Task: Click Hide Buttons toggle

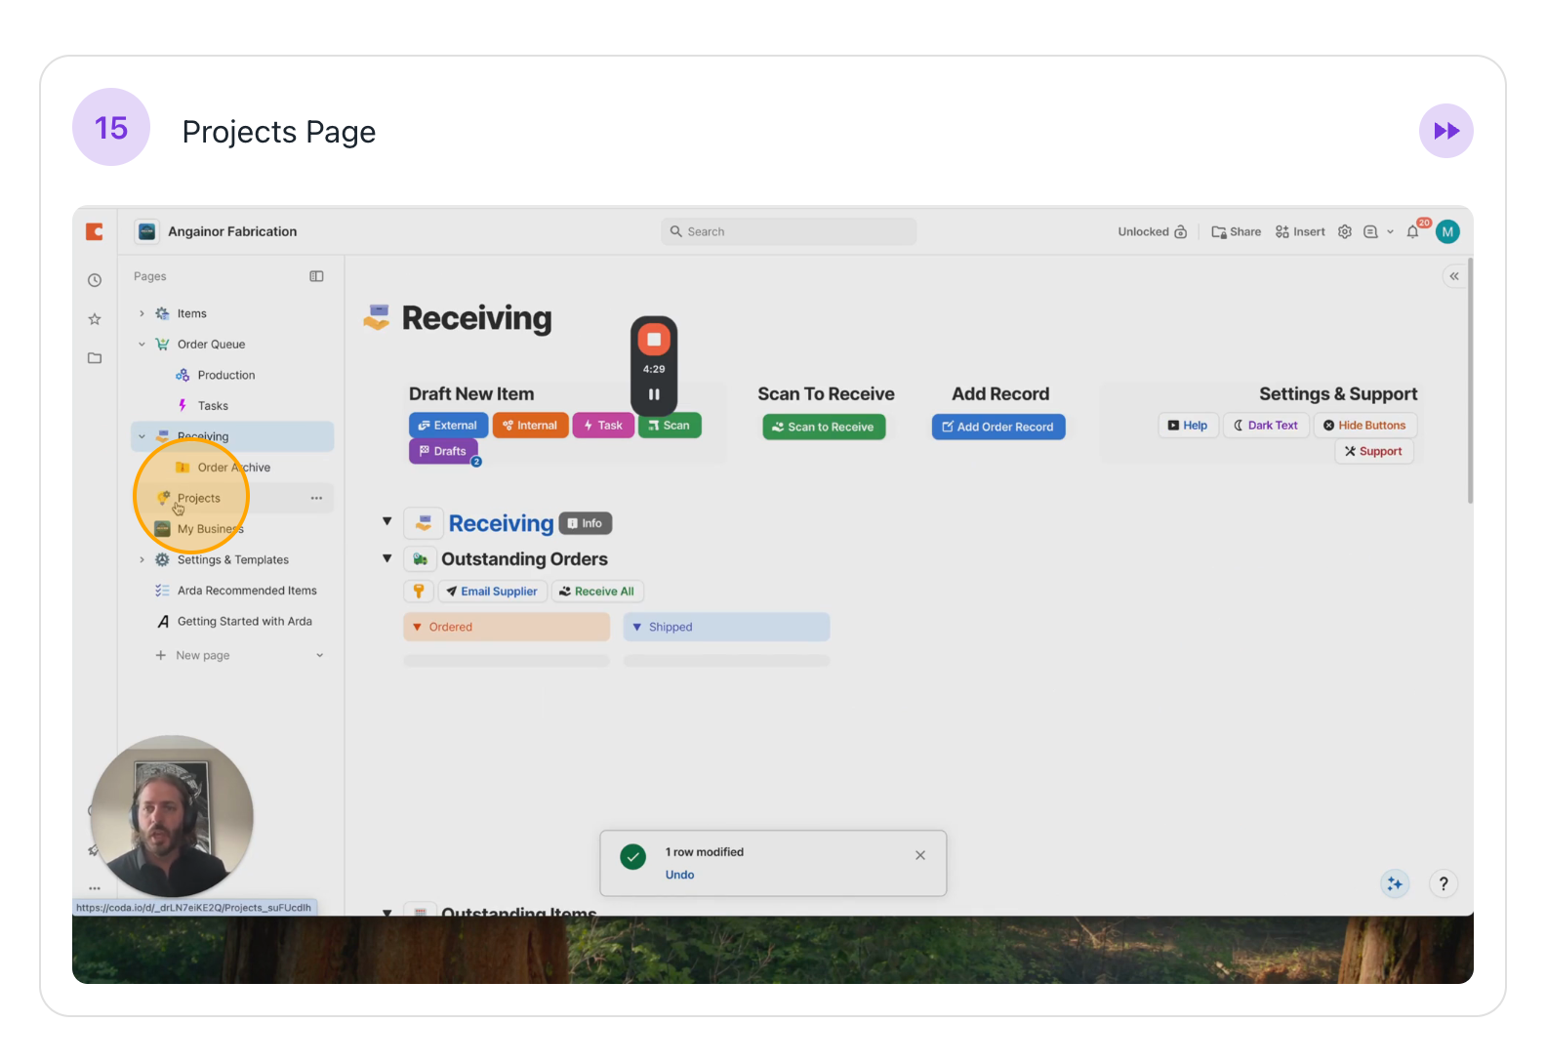Action: [x=1364, y=426]
